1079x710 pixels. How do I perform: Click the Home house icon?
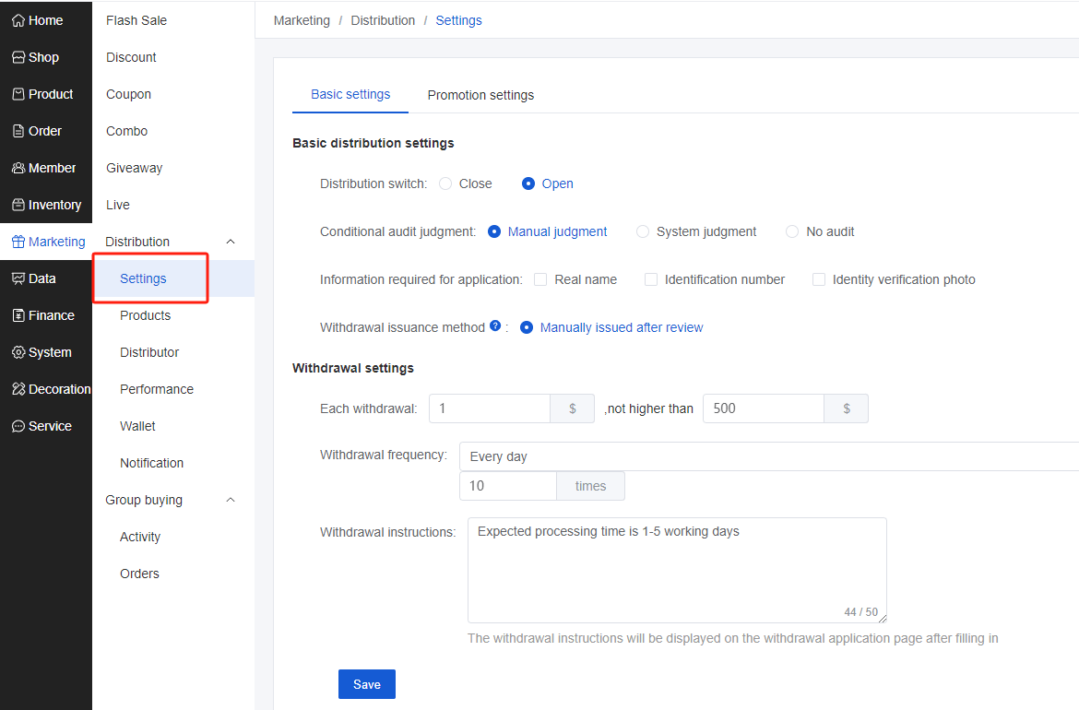pyautogui.click(x=18, y=20)
